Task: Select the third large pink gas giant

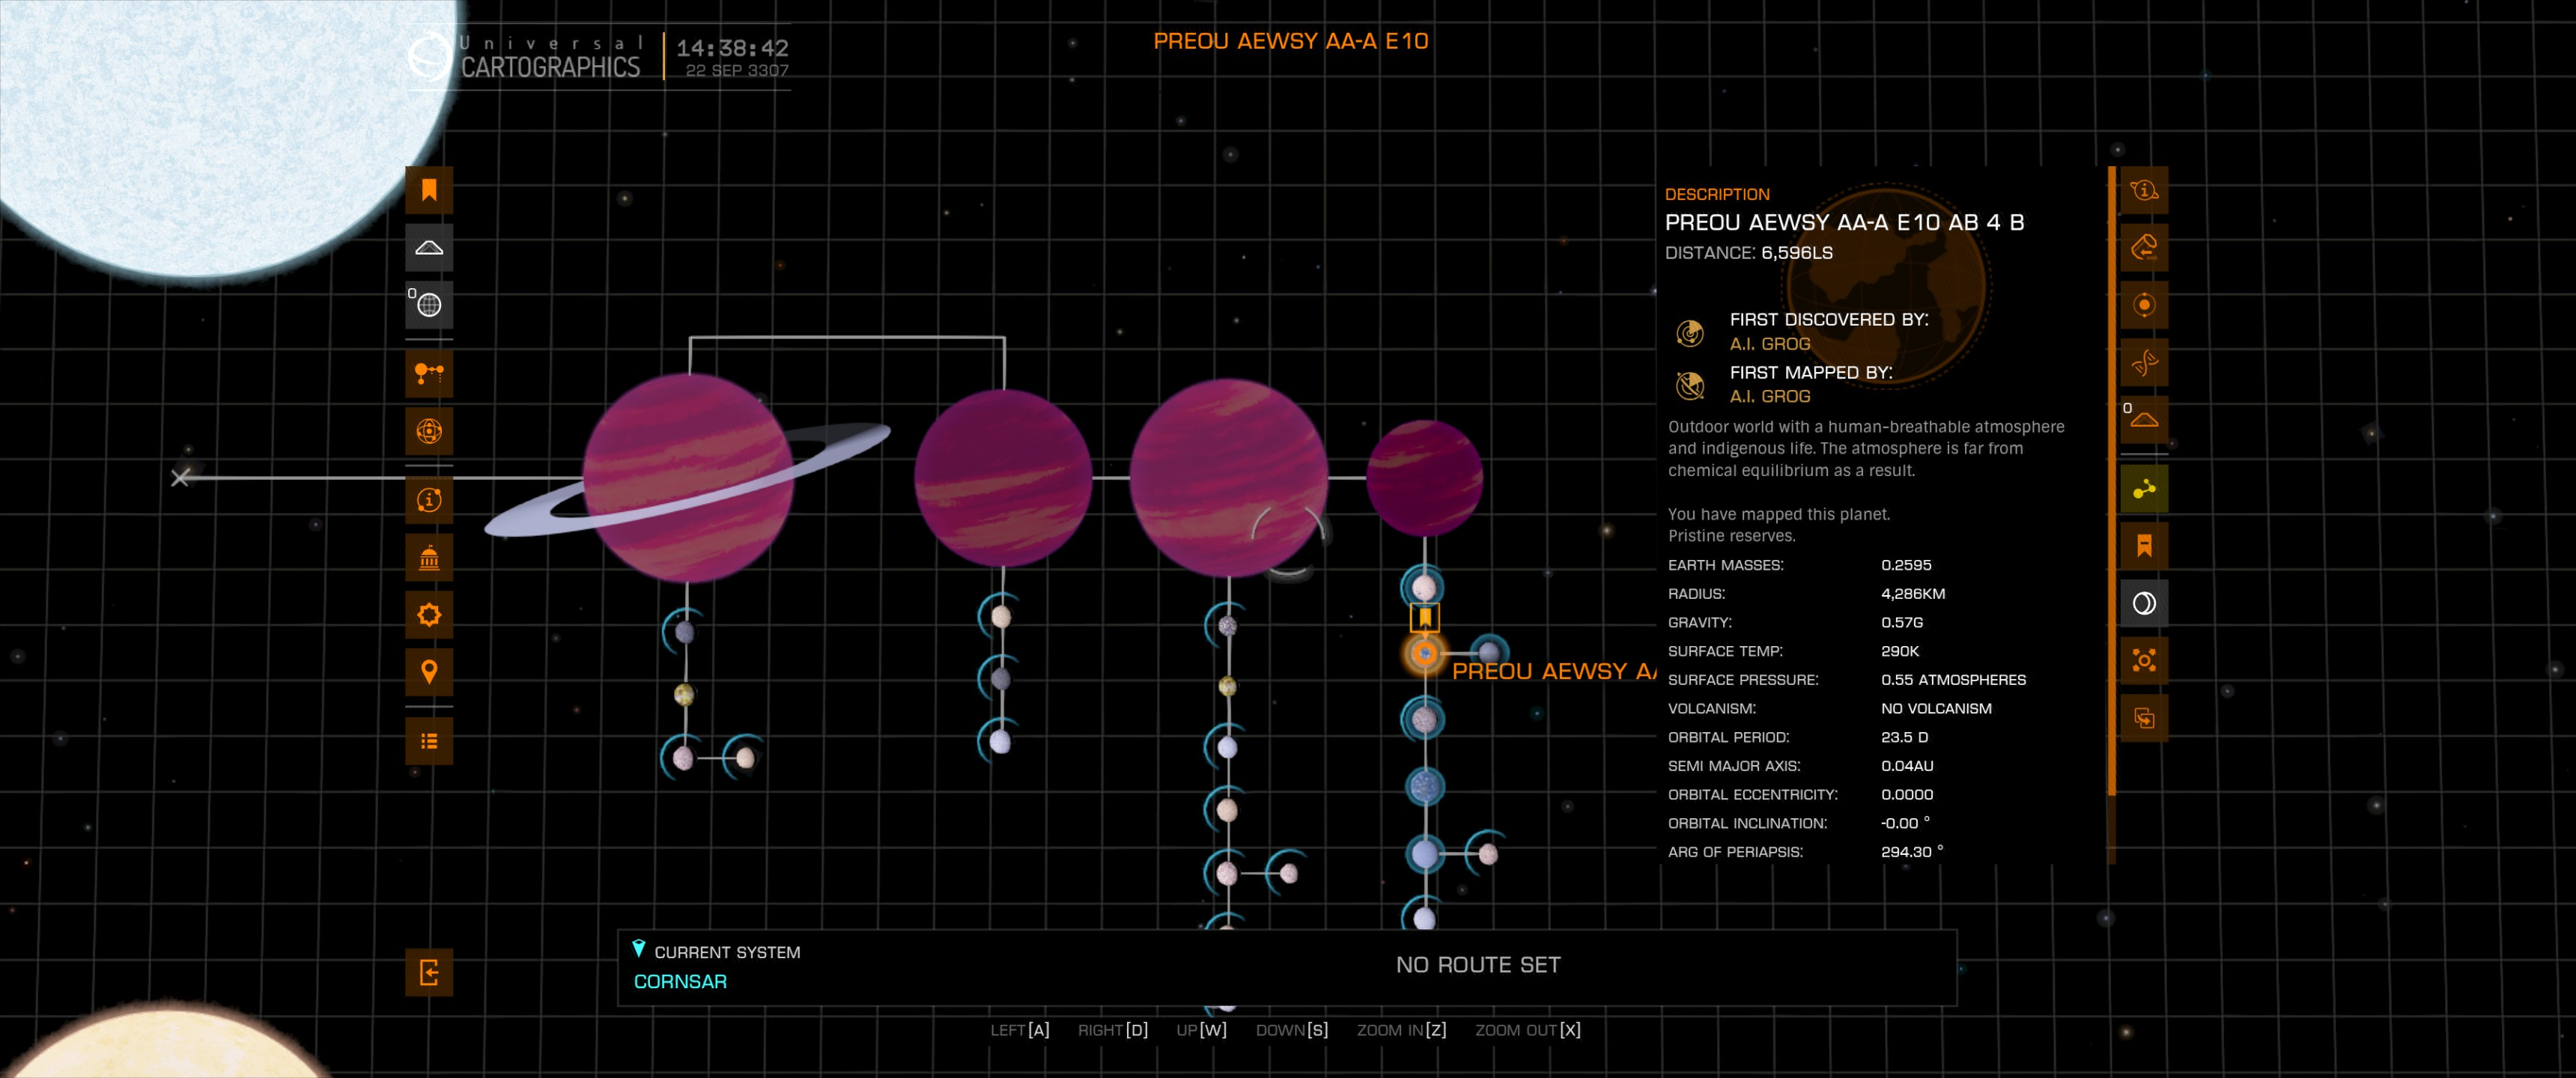Action: 1229,478
